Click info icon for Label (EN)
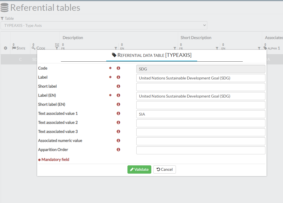The height and width of the screenshot is (203, 283). 118,95
